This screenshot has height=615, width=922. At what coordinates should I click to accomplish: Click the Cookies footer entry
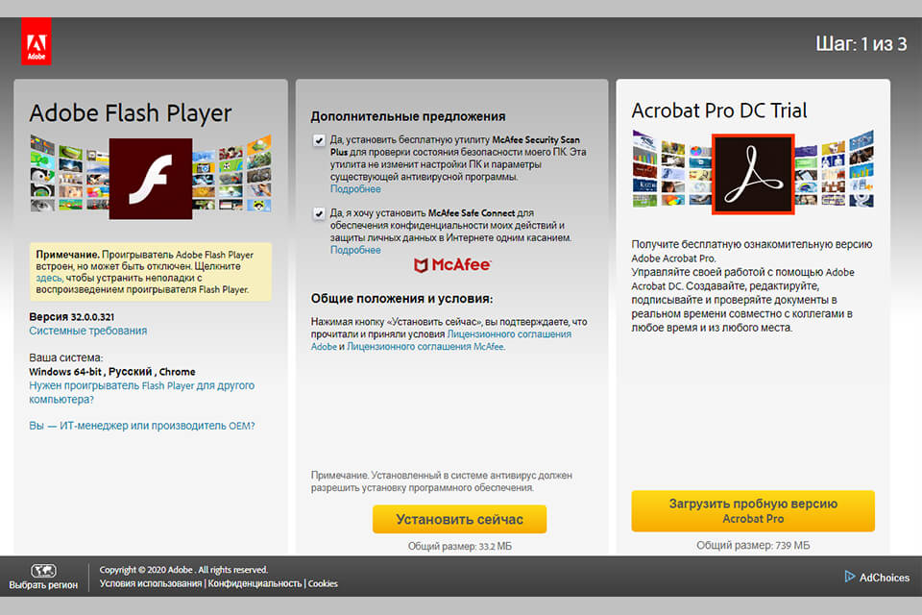pyautogui.click(x=323, y=583)
